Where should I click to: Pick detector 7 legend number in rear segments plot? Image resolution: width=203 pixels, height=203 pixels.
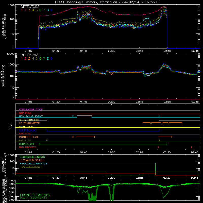44,59
